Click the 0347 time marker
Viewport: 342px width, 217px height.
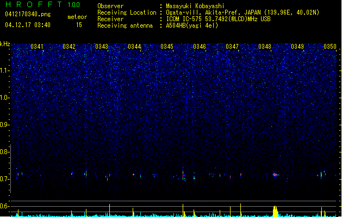pyautogui.click(x=232, y=47)
